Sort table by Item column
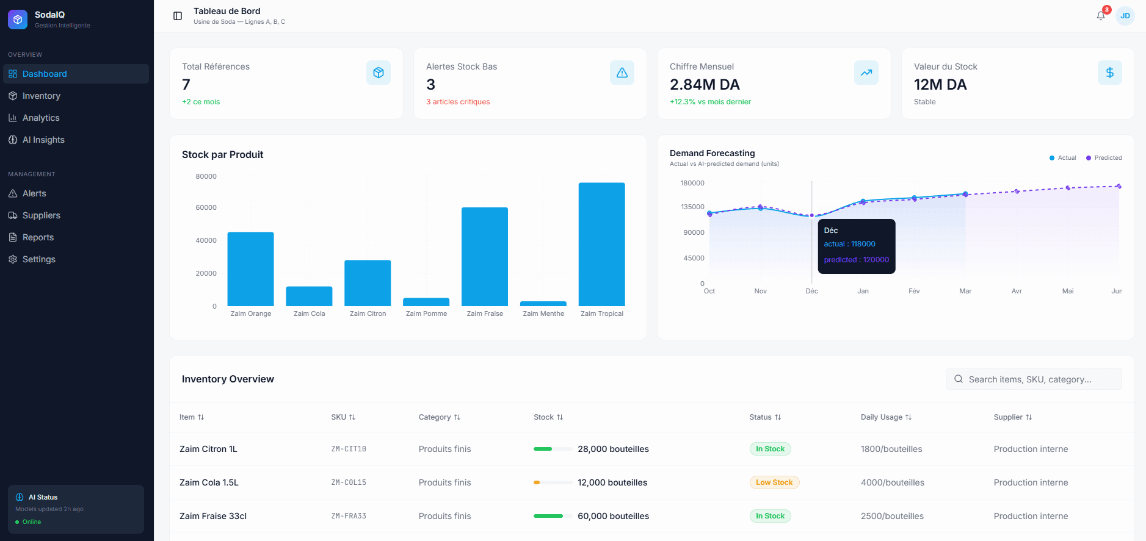1146x541 pixels. coord(192,417)
